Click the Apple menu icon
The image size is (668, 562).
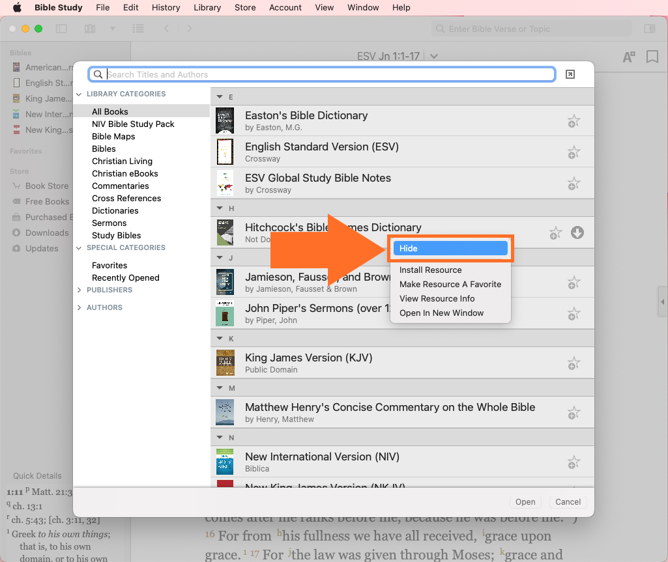[18, 8]
